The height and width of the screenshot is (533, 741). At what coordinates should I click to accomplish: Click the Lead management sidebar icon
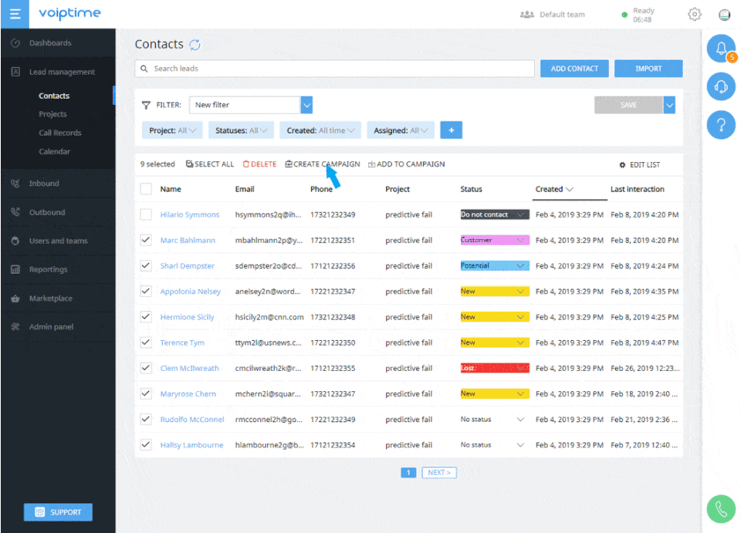(x=15, y=72)
